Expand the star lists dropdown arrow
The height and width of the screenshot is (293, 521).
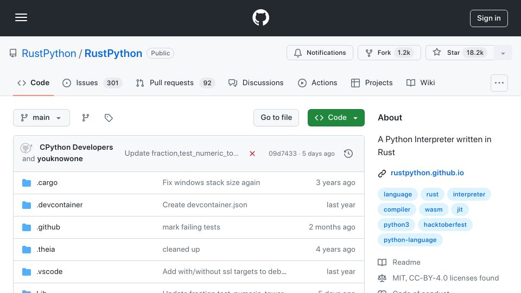pyautogui.click(x=503, y=53)
